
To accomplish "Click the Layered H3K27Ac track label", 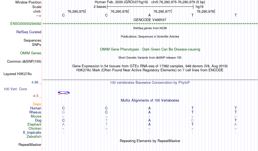I will 18,74.
